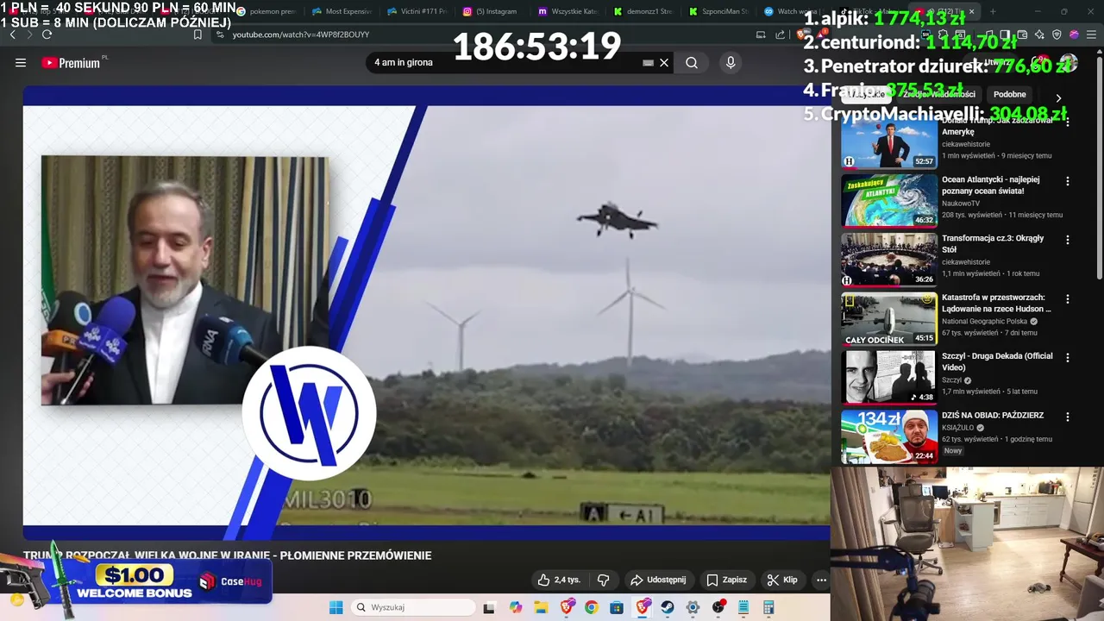The height and width of the screenshot is (621, 1104).
Task: Open Windows Start menu
Action: click(x=336, y=607)
